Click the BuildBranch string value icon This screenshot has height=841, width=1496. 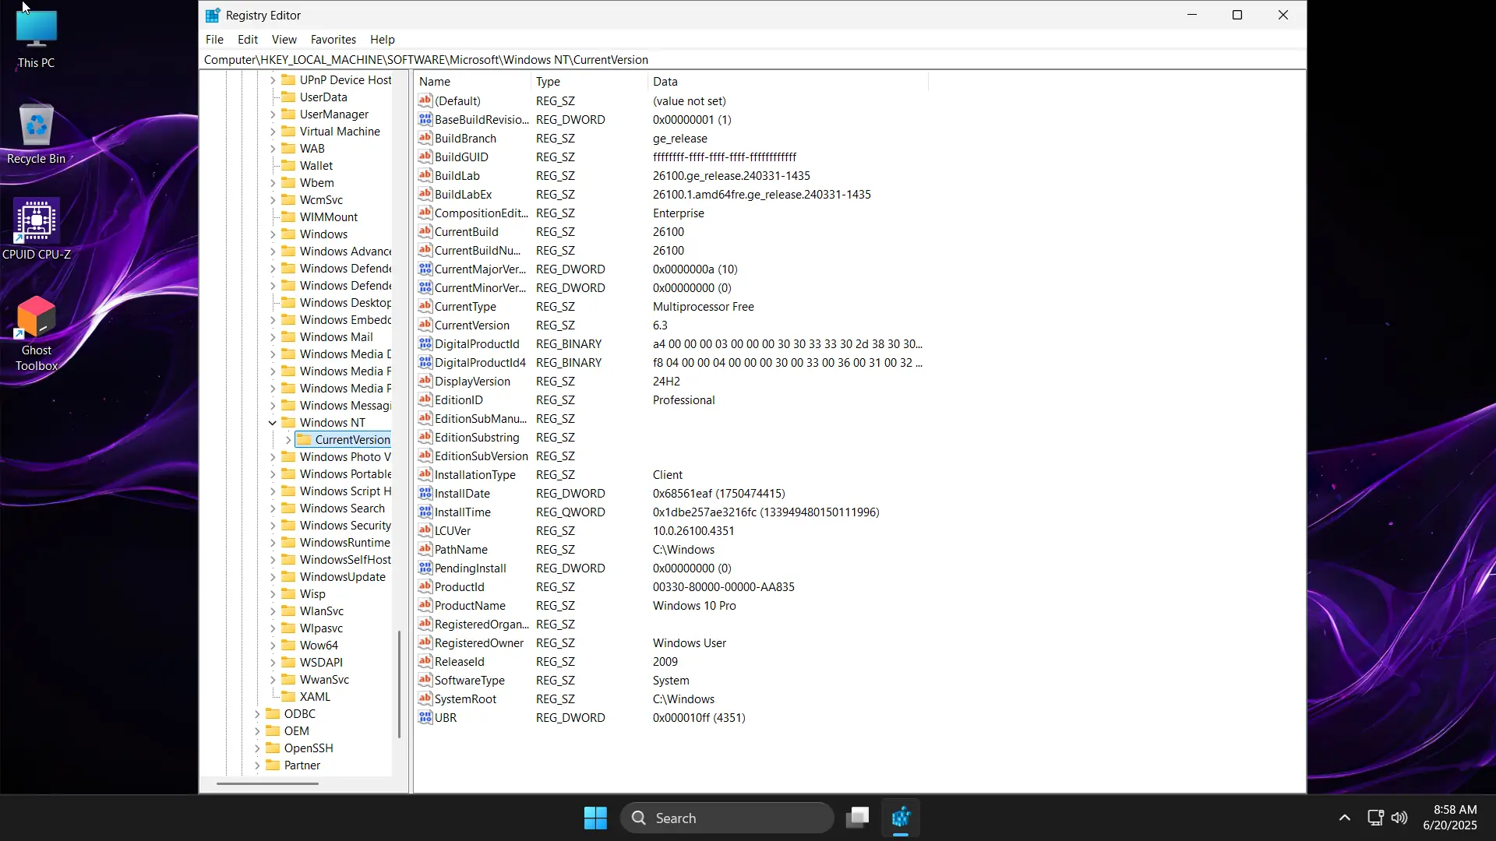coord(425,138)
